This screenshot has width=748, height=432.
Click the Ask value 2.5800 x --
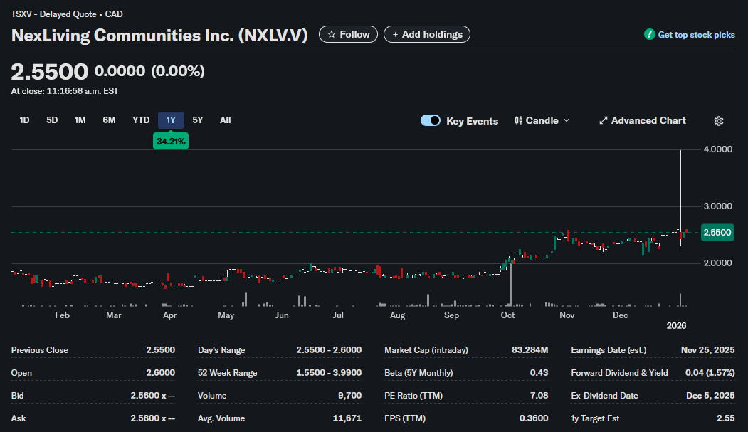[152, 418]
